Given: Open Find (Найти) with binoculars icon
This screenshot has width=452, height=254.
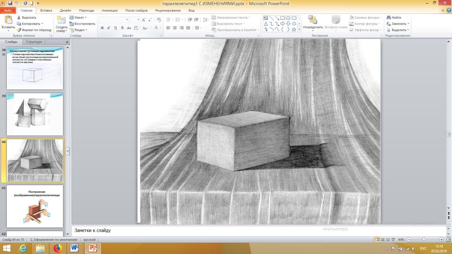Looking at the screenshot, I should tap(394, 17).
